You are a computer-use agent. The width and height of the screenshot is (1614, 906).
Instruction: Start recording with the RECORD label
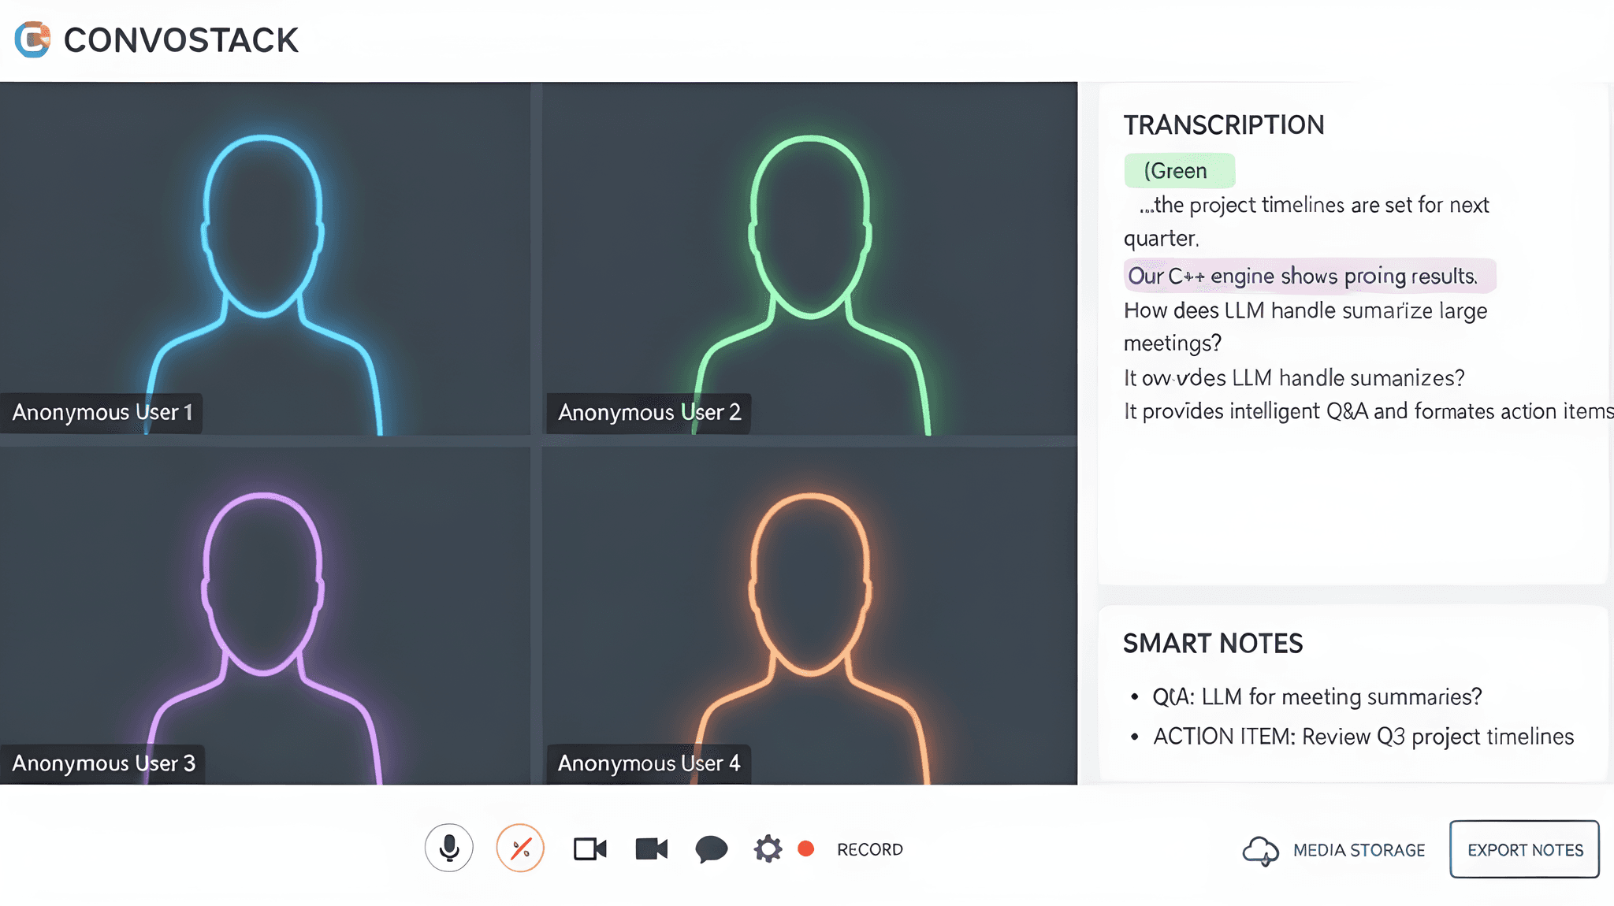tap(870, 849)
